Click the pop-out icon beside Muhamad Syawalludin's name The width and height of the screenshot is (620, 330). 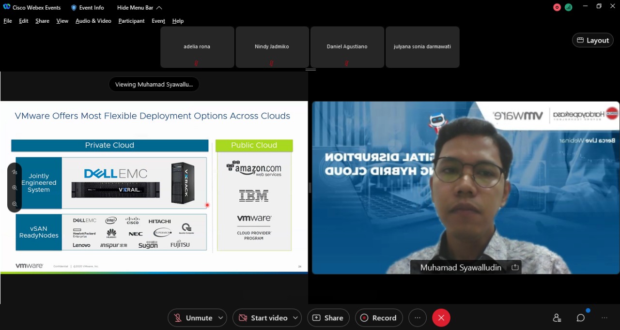(x=515, y=267)
